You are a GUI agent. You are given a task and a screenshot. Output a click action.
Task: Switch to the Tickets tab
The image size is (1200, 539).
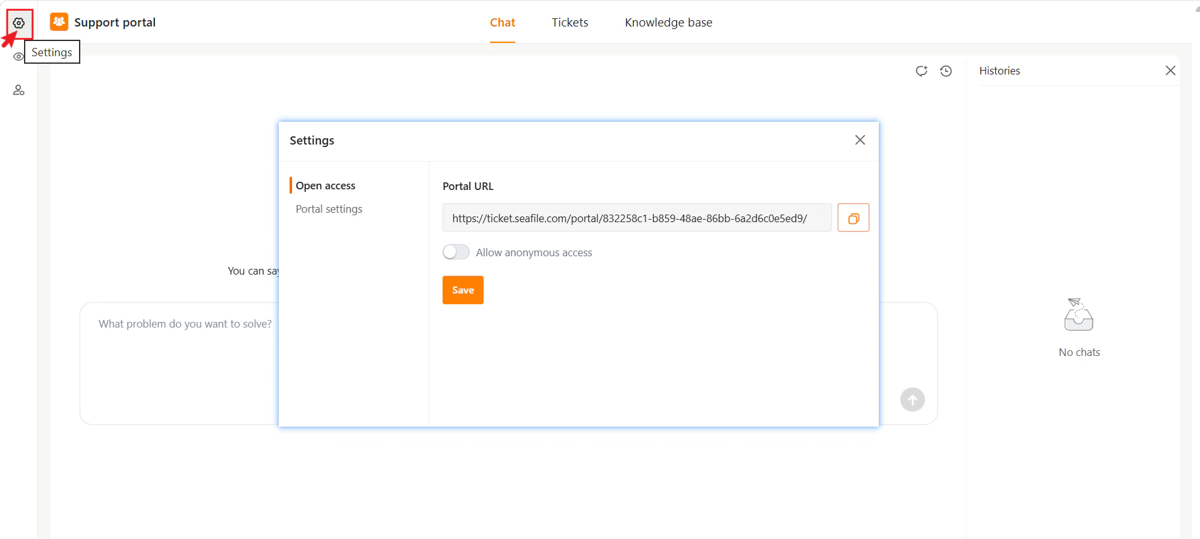click(x=570, y=23)
